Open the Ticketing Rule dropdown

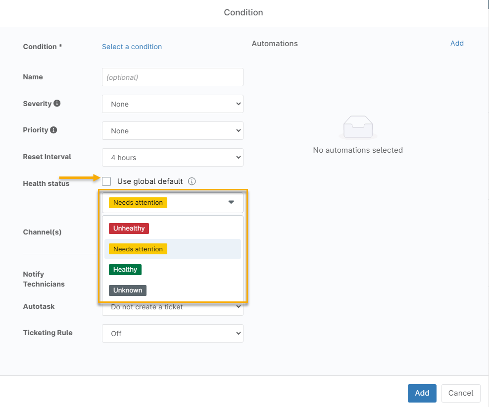coord(172,334)
